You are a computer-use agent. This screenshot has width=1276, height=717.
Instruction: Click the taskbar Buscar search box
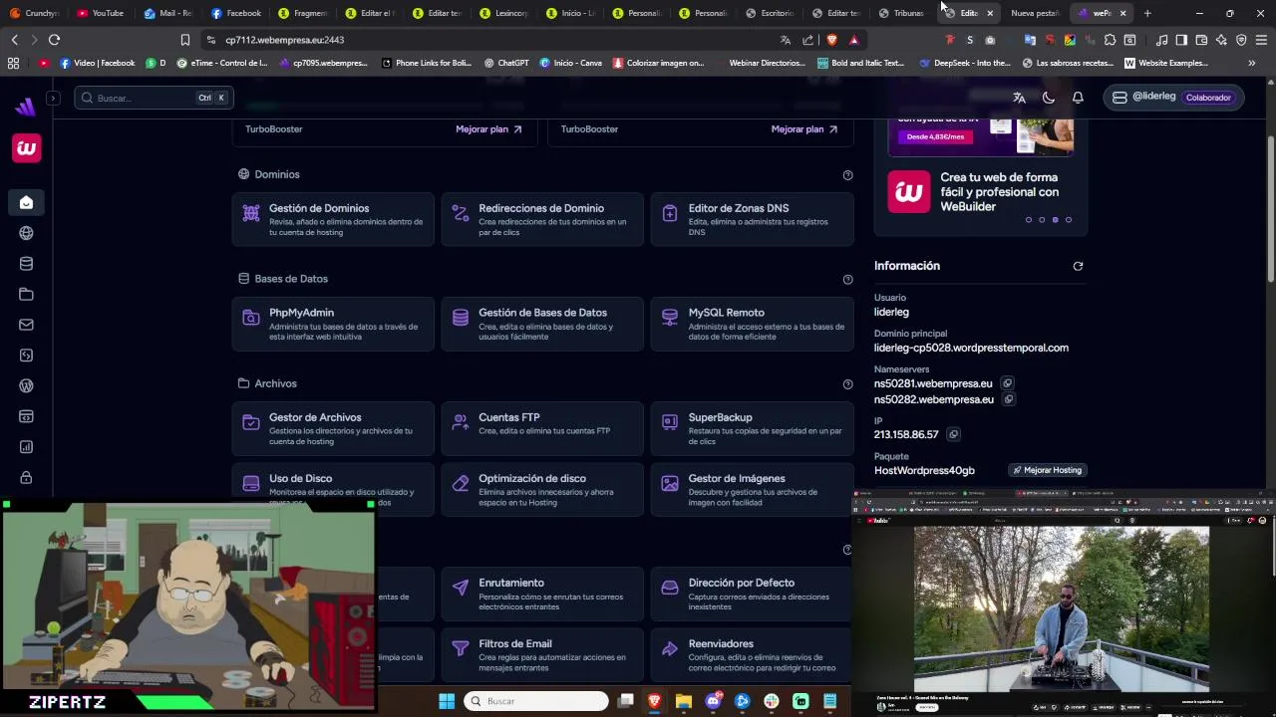[536, 701]
